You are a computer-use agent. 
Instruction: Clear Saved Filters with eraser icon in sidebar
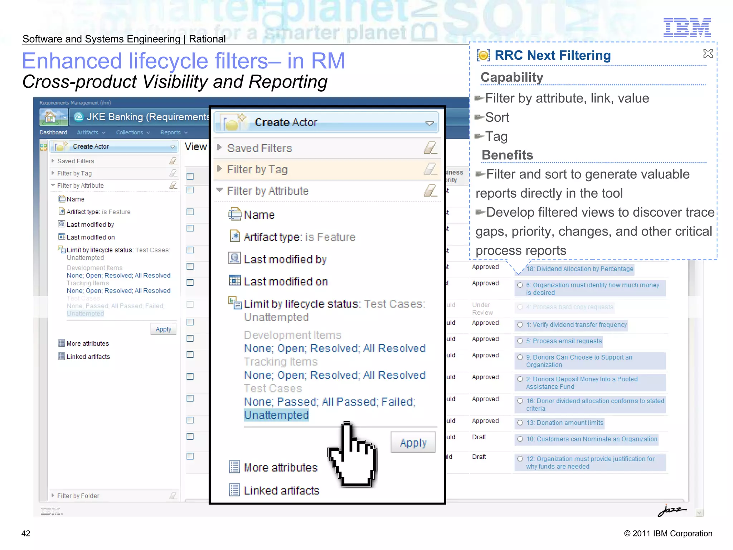pyautogui.click(x=173, y=161)
